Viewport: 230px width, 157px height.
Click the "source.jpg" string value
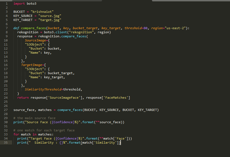click(50, 16)
